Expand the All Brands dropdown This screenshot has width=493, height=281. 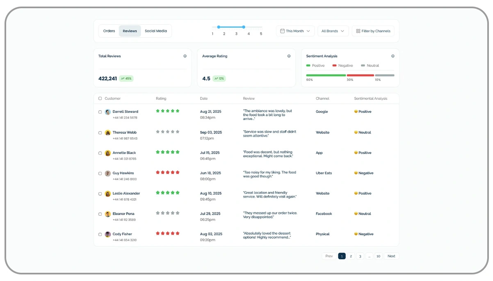333,31
